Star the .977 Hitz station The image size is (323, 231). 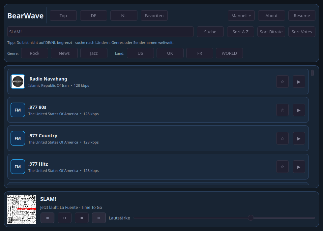(x=282, y=167)
